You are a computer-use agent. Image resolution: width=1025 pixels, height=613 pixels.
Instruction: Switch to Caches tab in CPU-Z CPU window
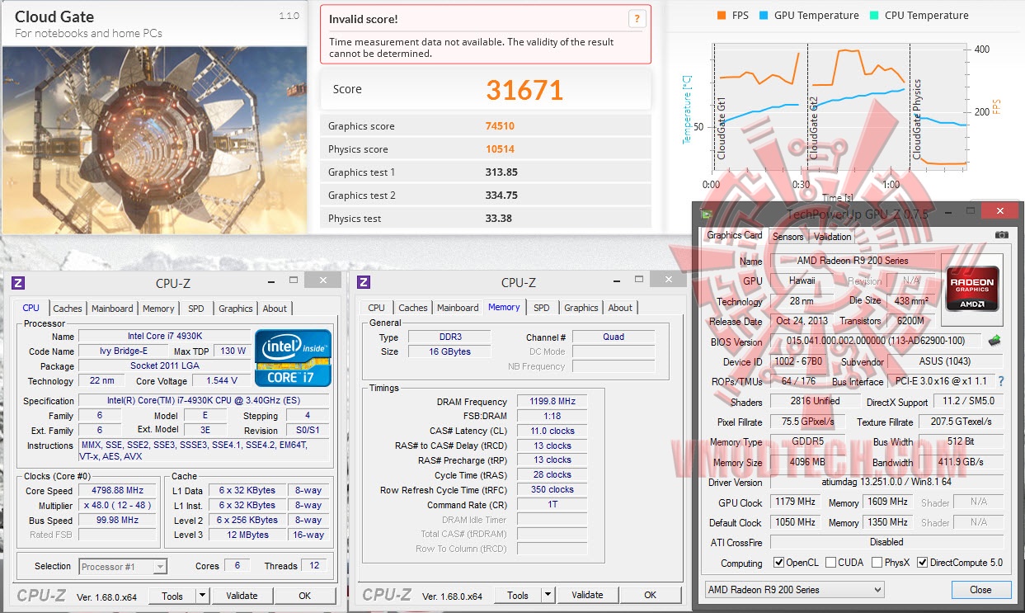(68, 309)
